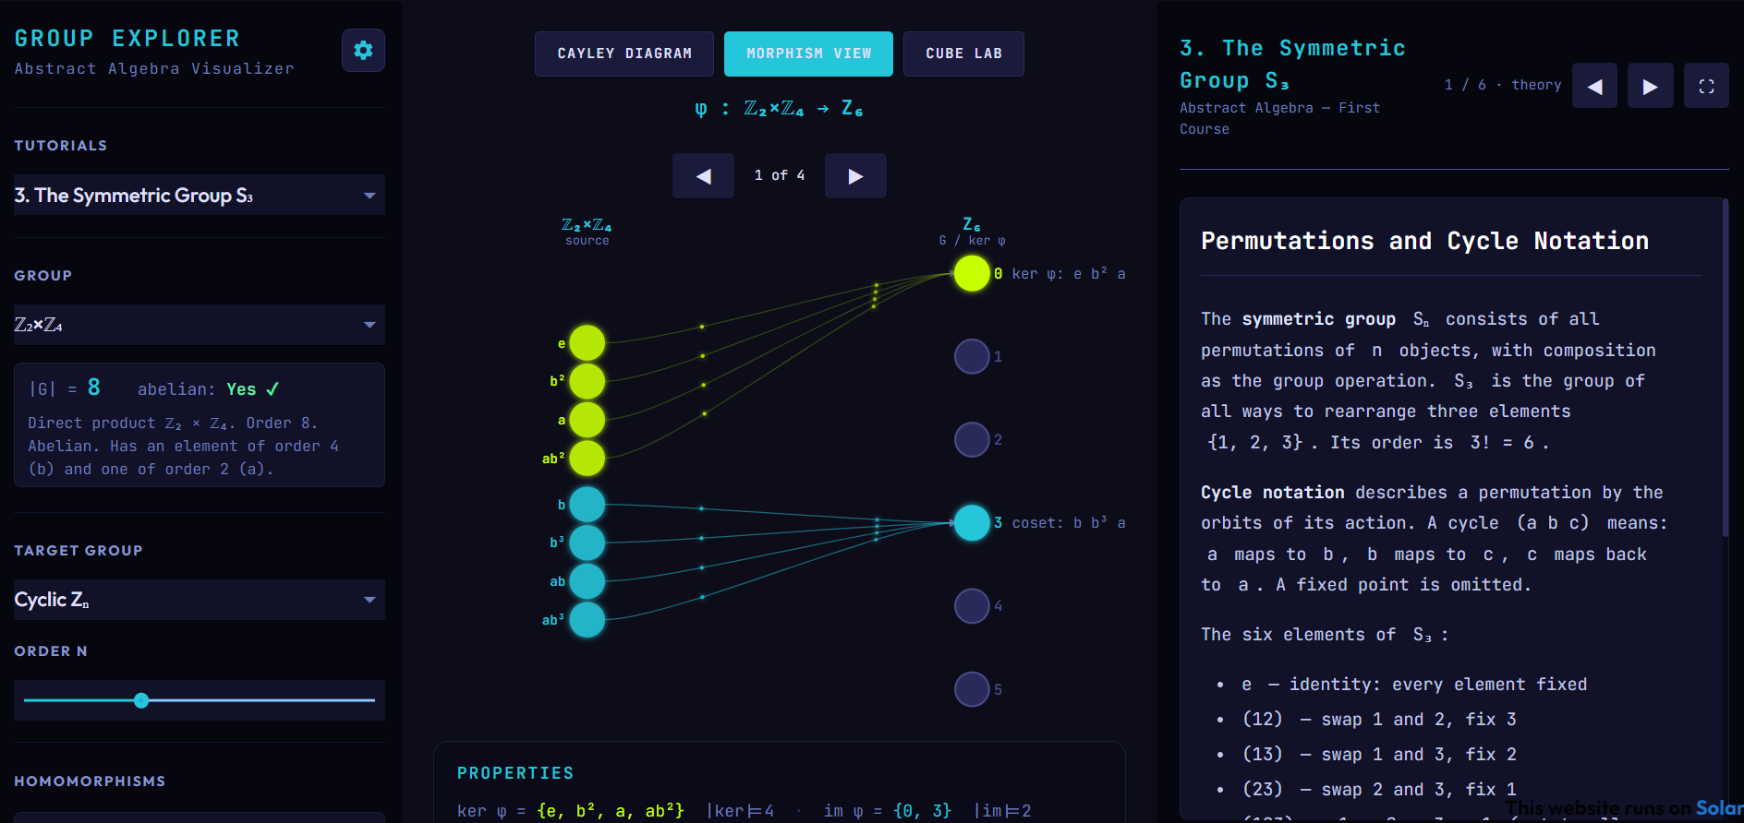The height and width of the screenshot is (823, 1744).
Task: Select the Morphism View button
Action: (808, 54)
